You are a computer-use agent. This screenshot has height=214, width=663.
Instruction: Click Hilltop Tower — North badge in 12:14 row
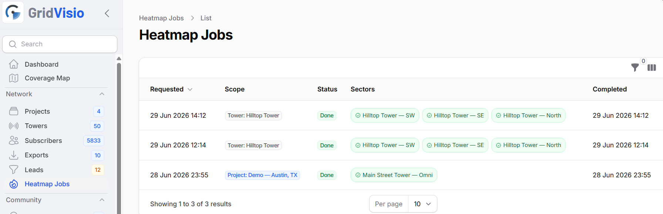[528, 145]
